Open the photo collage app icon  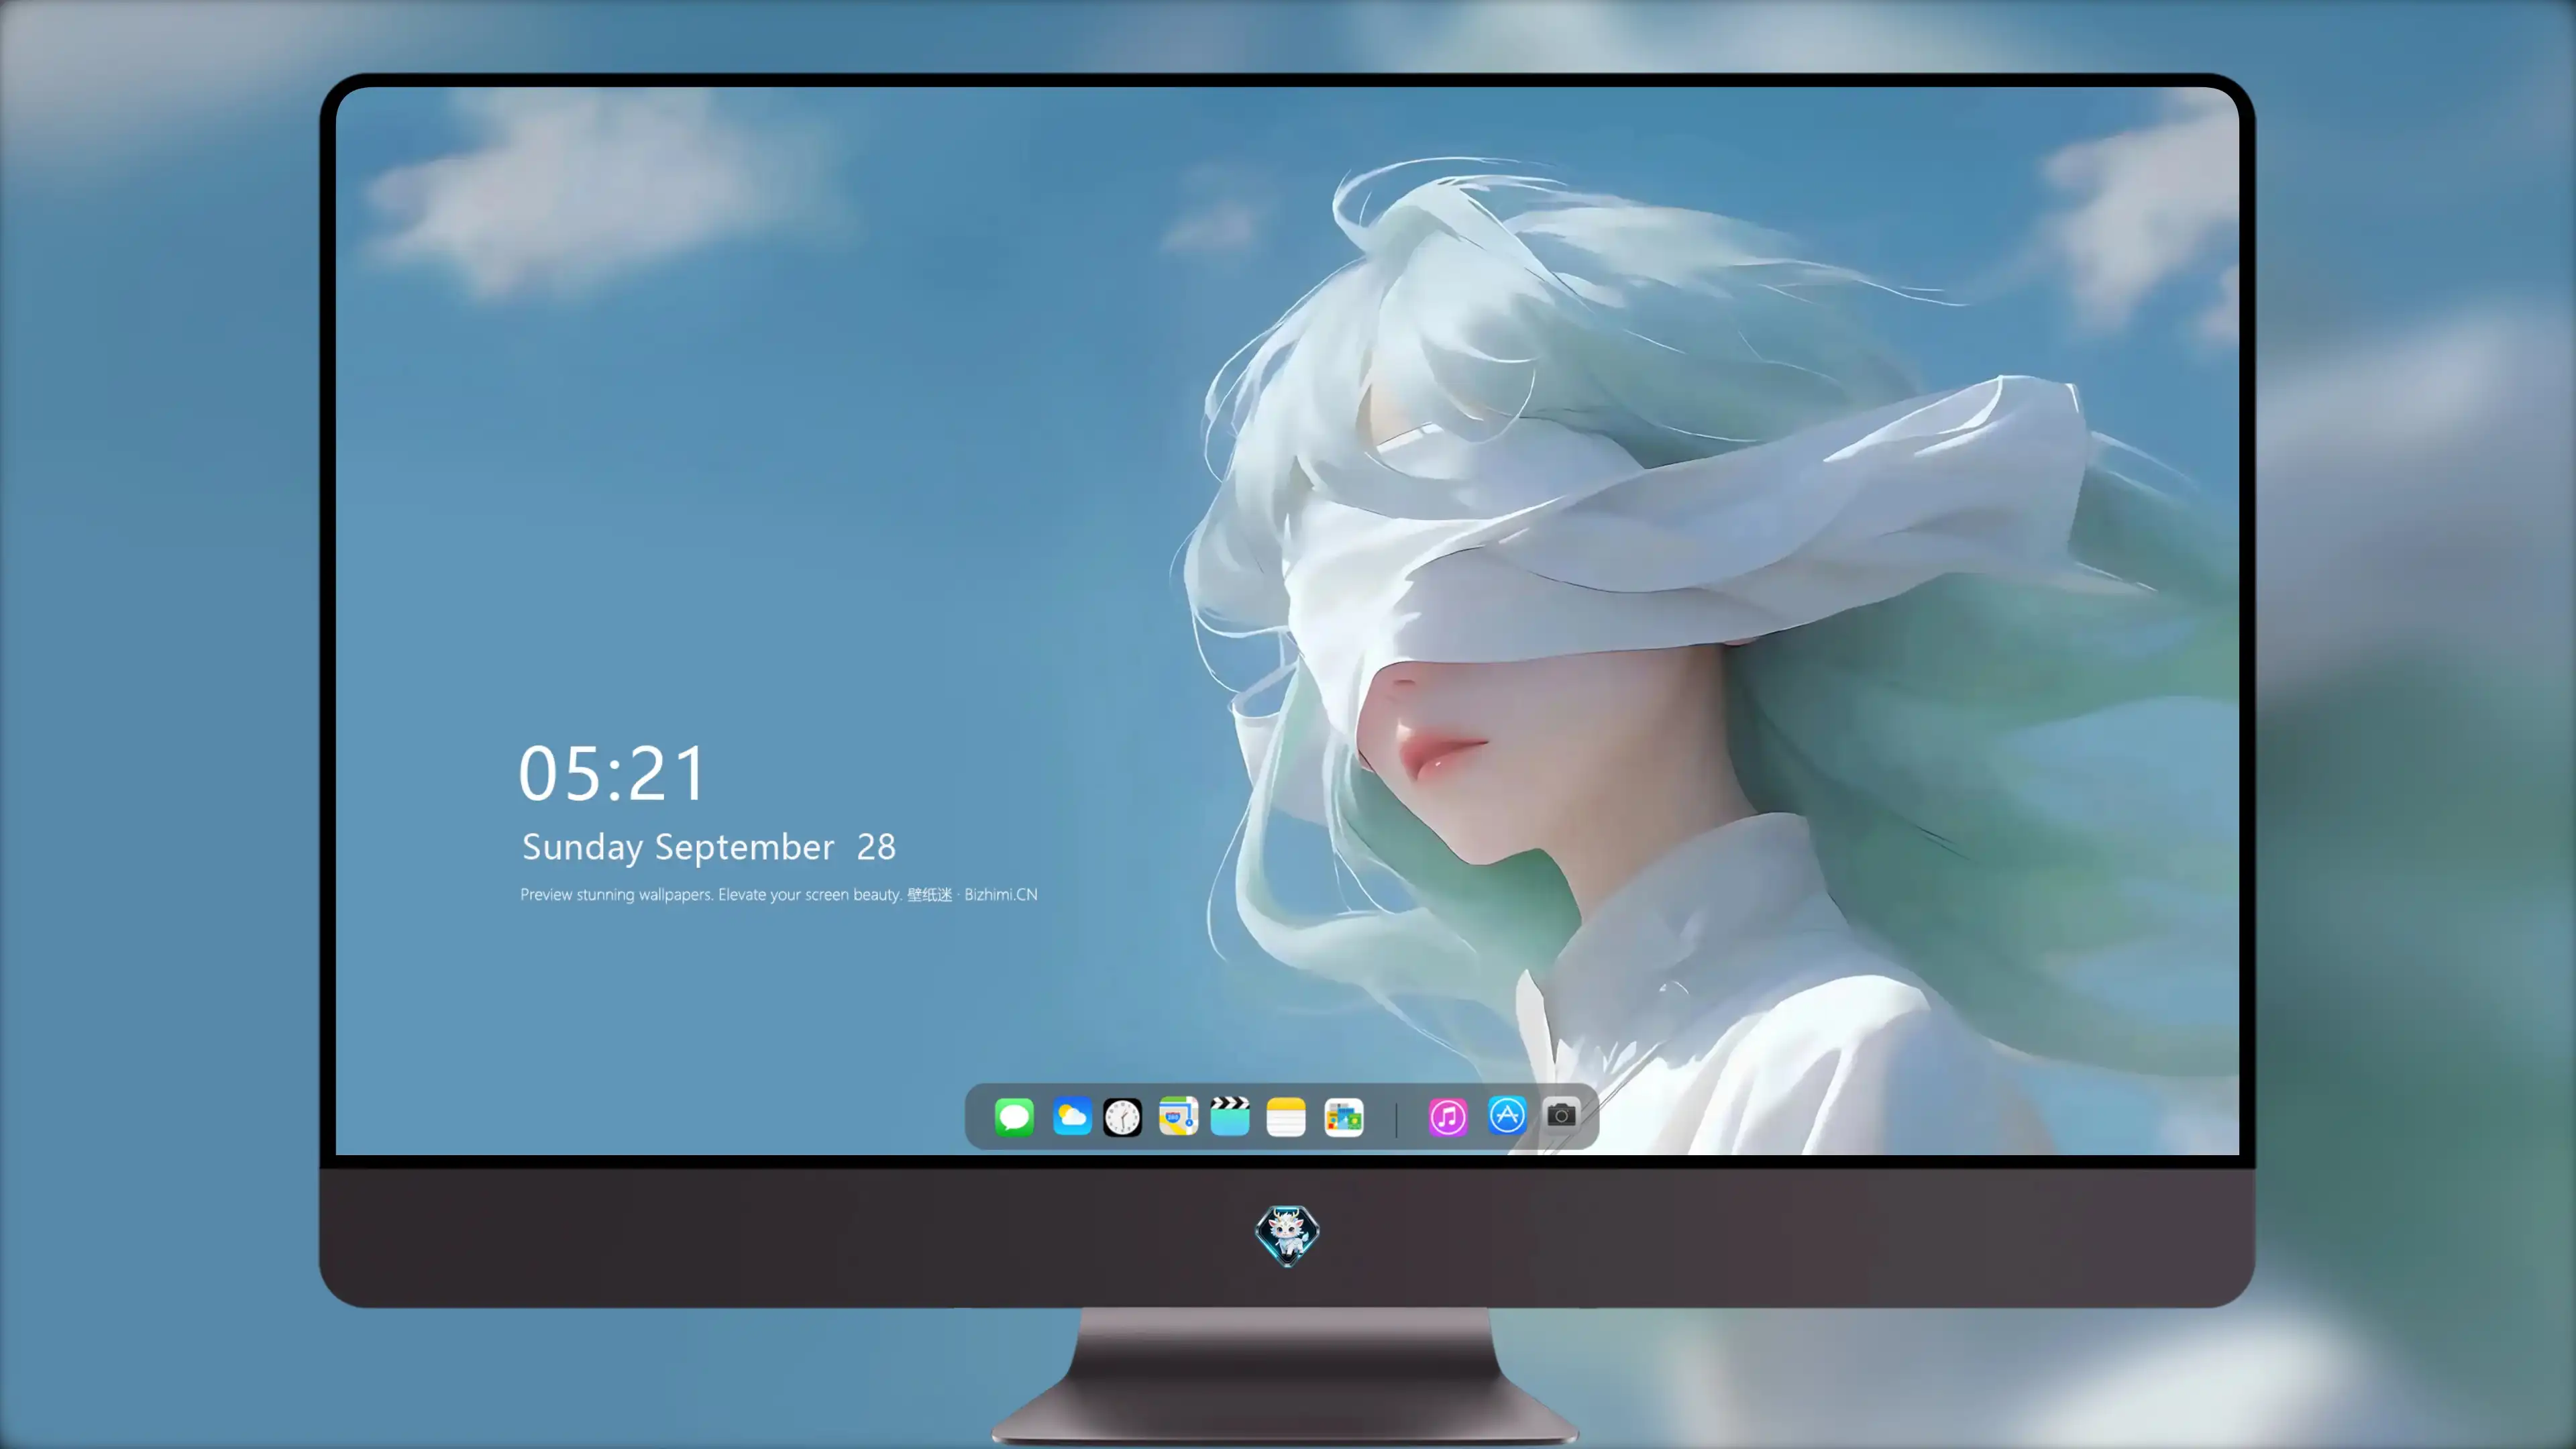tap(1344, 1116)
